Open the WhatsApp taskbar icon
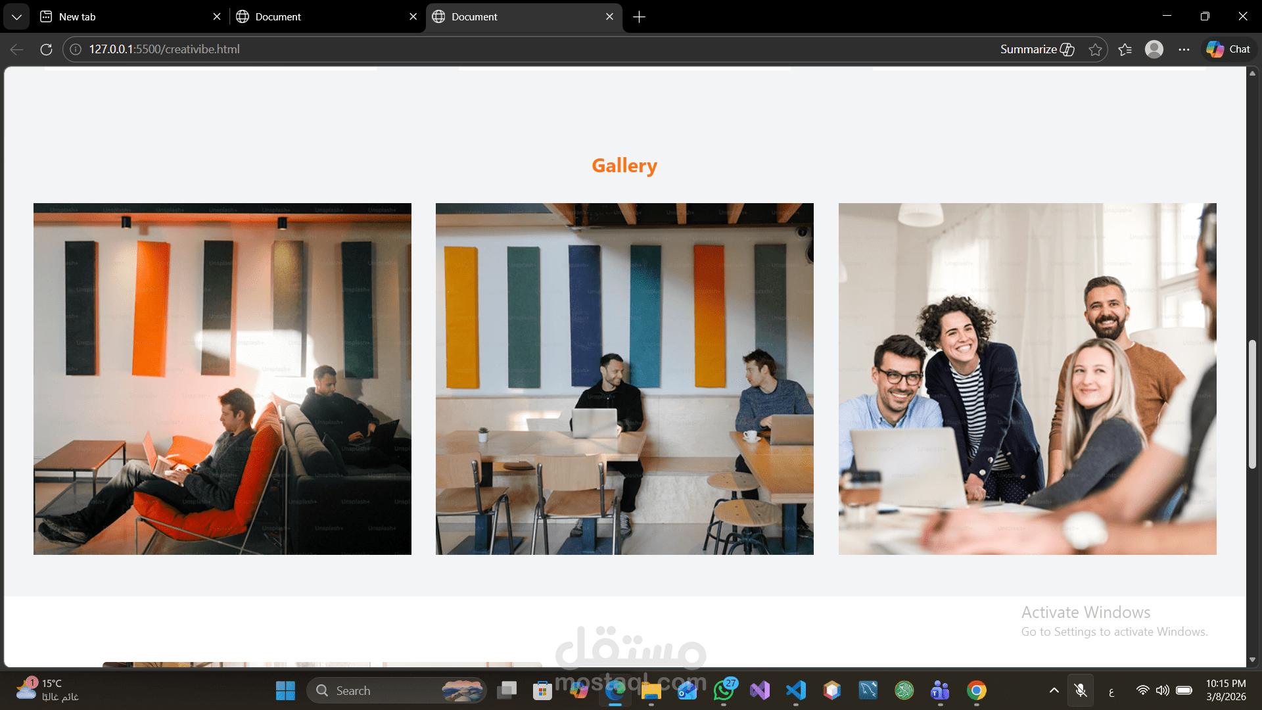Screen dimensions: 1262x710 (x=724, y=691)
